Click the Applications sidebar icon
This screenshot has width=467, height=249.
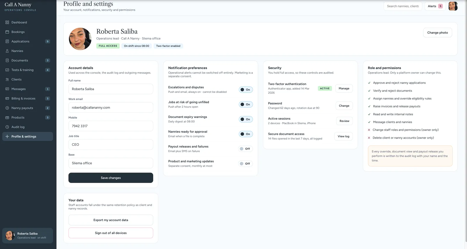coord(7,41)
